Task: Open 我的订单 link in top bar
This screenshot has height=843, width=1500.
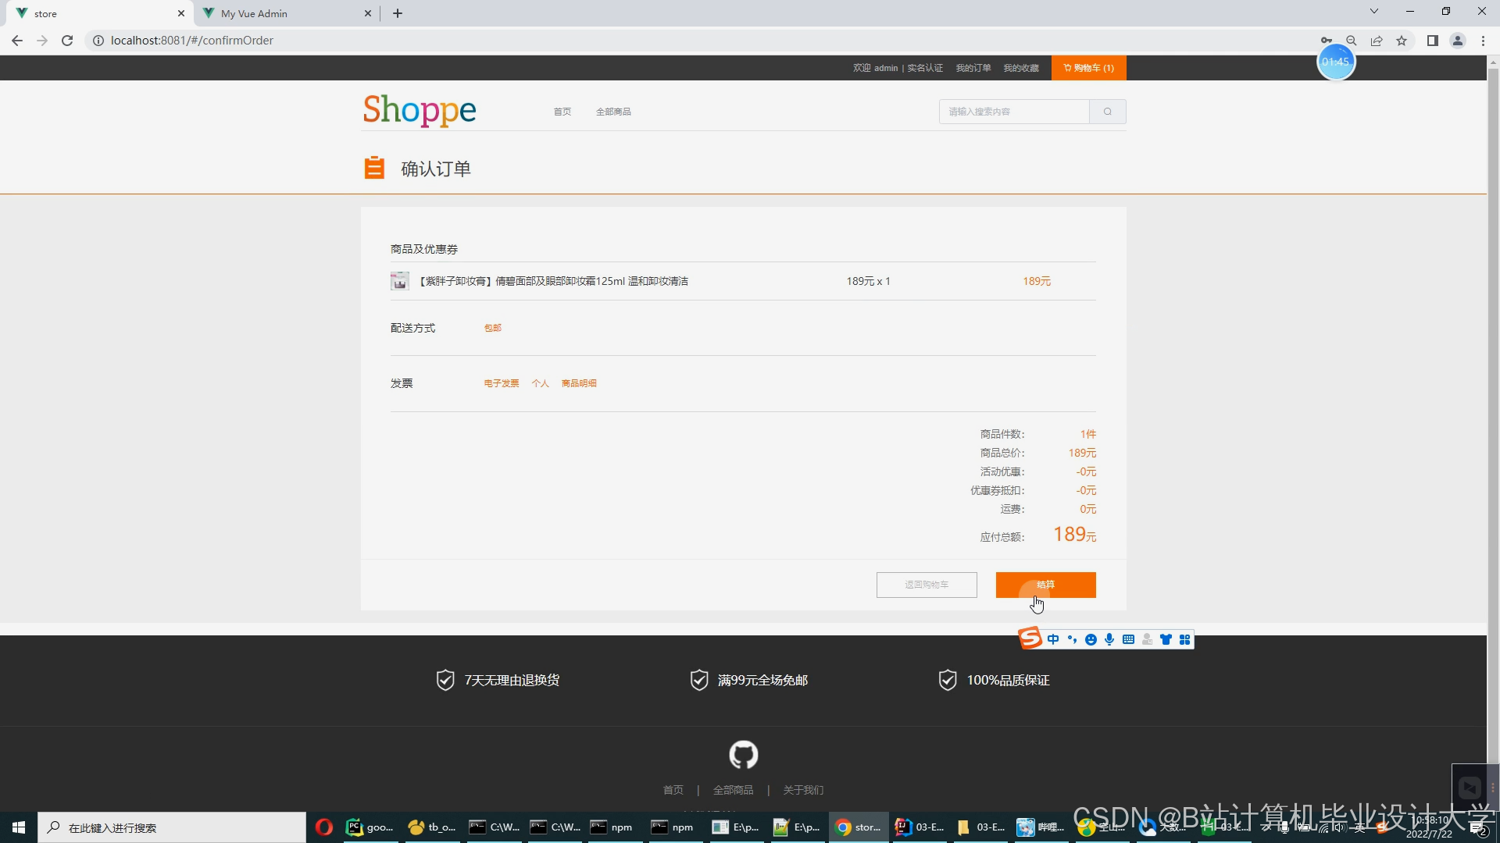Action: click(x=973, y=68)
